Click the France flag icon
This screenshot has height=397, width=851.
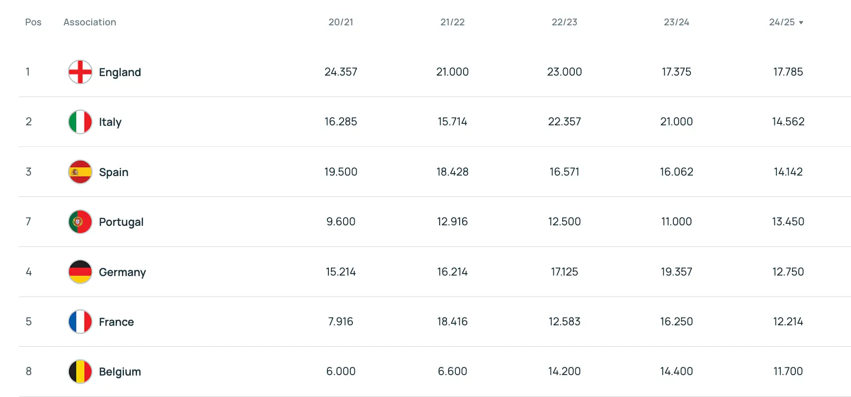click(80, 322)
